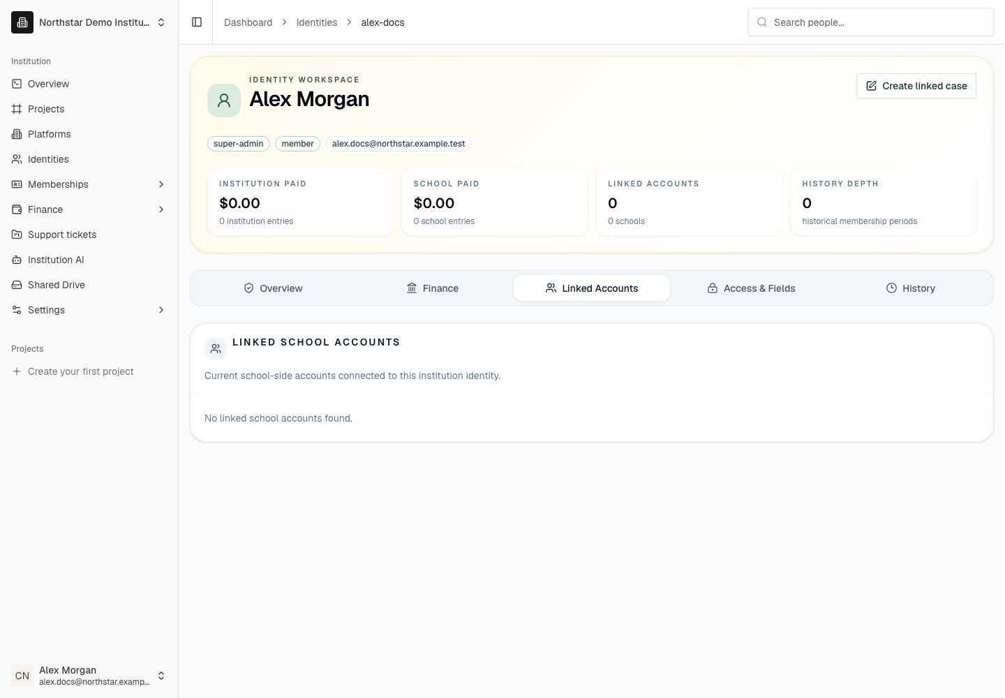Click the super-admin role badge

point(239,144)
